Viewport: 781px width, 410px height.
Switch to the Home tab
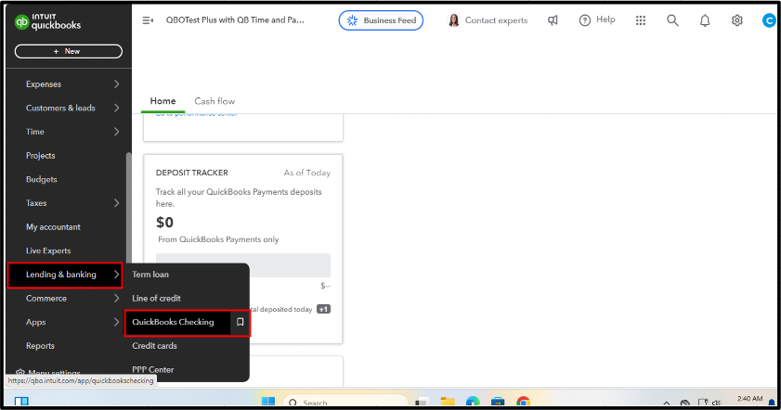click(163, 101)
